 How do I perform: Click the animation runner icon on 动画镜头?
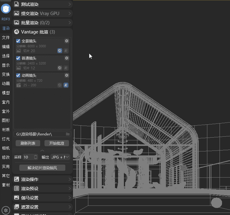coord(66,85)
